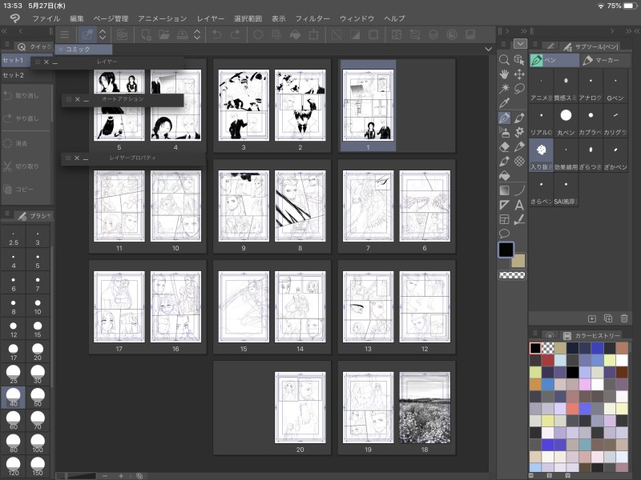
Task: Select the Gradient tool
Action: [x=504, y=190]
